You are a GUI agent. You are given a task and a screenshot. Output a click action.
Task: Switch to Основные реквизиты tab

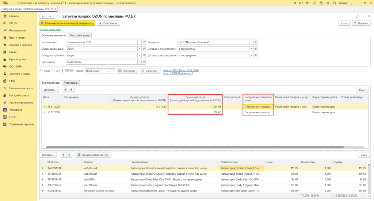pos(54,35)
